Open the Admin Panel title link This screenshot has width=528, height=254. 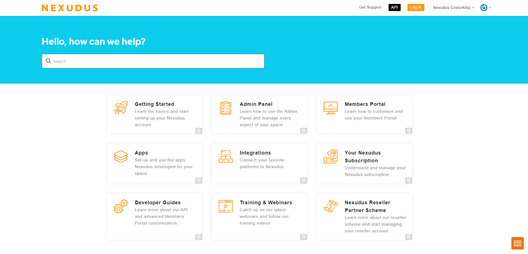tap(256, 104)
